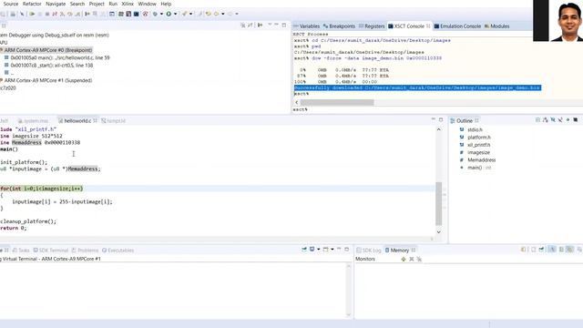Click the stdio.h include icon in Outline

(462, 129)
